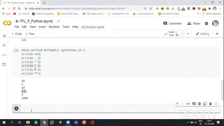Show hidden system tray icons
The height and width of the screenshot is (126, 224).
[x=188, y=122]
